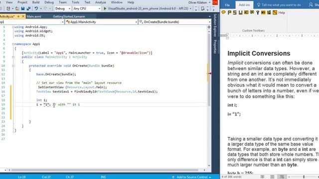Click the wrench icon in Custom Toolbars
Viewport: 319px width, 179px height.
(258, 12)
